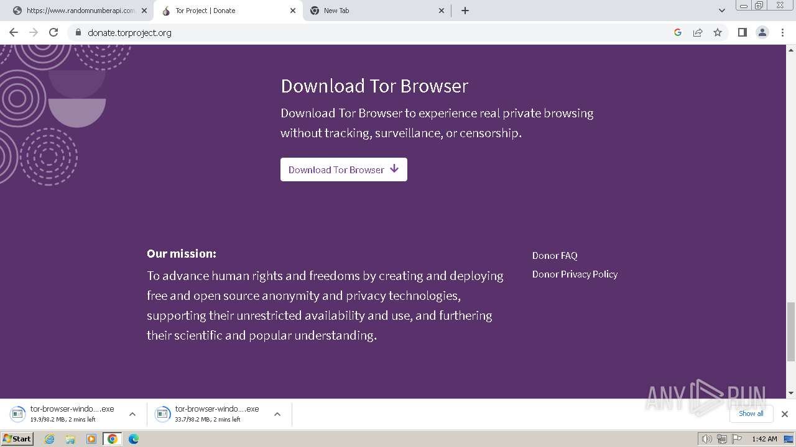Expand options for 19.9 MB download

pos(132,414)
